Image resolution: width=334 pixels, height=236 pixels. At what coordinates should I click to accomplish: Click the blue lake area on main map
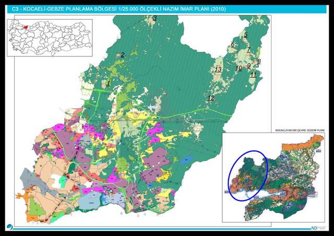pyautogui.click(x=187, y=159)
